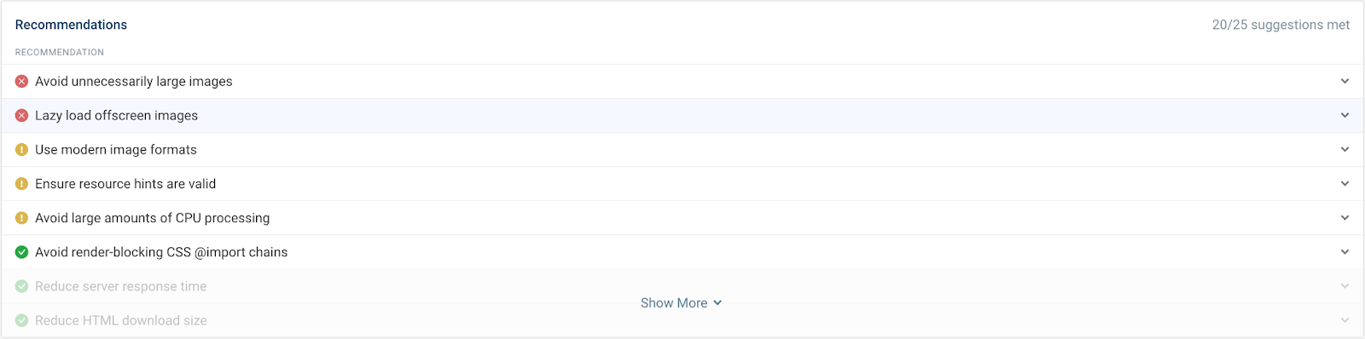Click faded check icon beside Reduce server response time
The image size is (1365, 339).
(22, 286)
